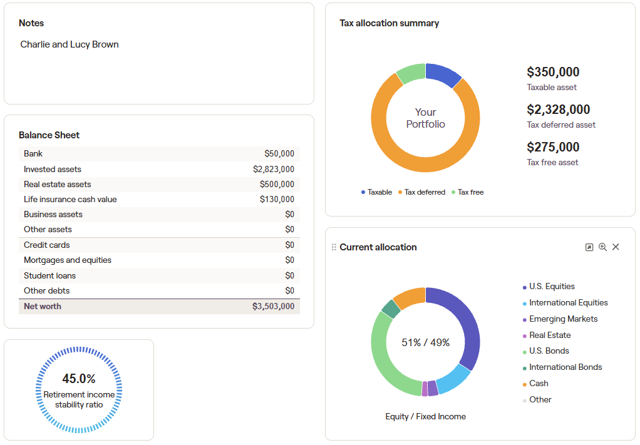Image resolution: width=640 pixels, height=445 pixels.
Task: Select the Invested assets row
Action: click(159, 169)
